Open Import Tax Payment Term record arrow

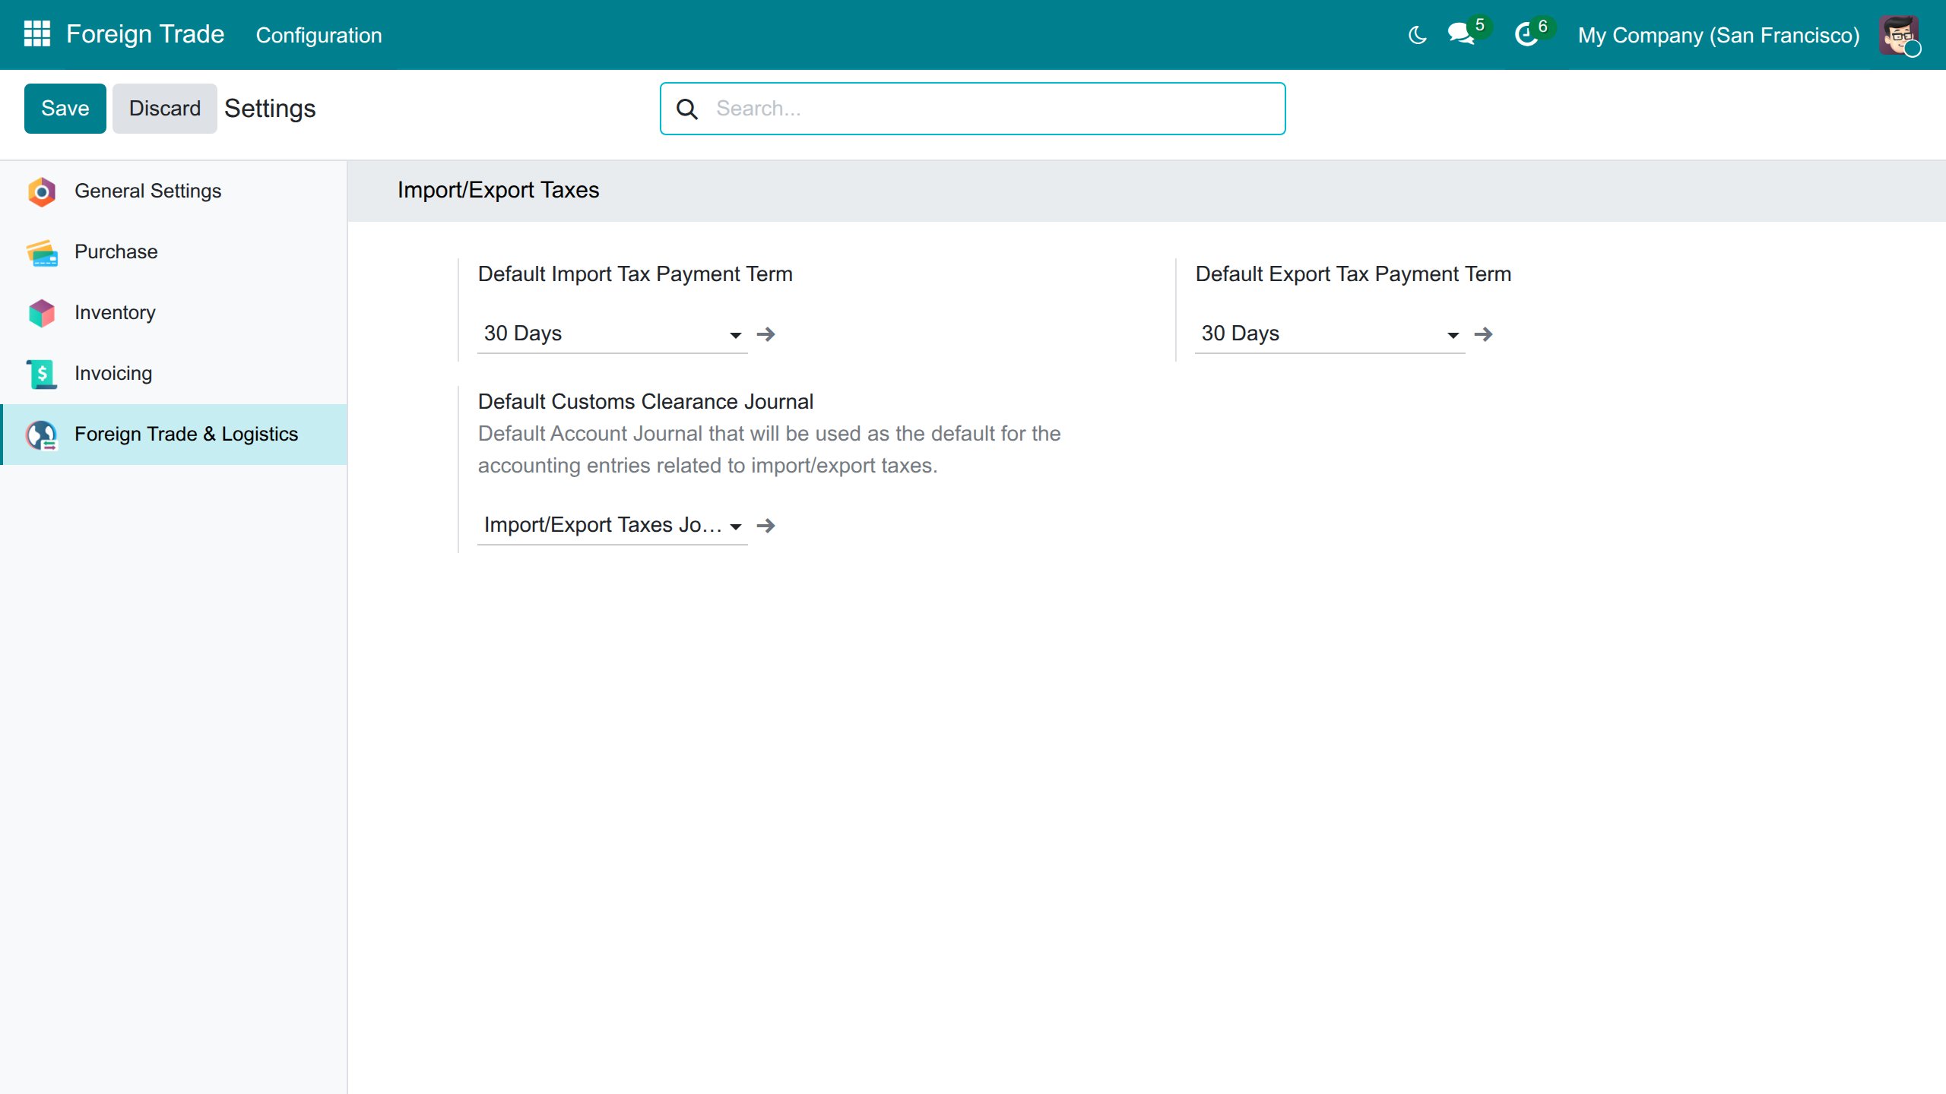coord(765,334)
